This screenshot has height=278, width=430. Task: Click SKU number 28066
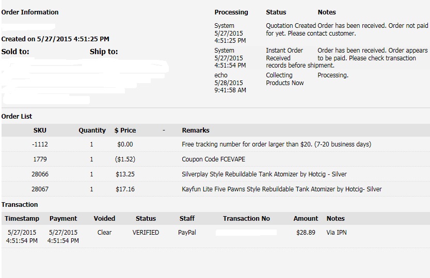[40, 174]
